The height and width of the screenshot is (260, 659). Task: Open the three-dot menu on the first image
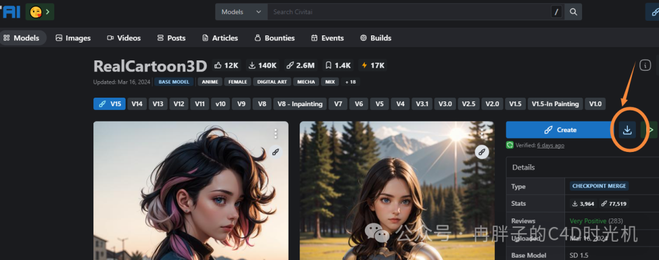pyautogui.click(x=276, y=134)
